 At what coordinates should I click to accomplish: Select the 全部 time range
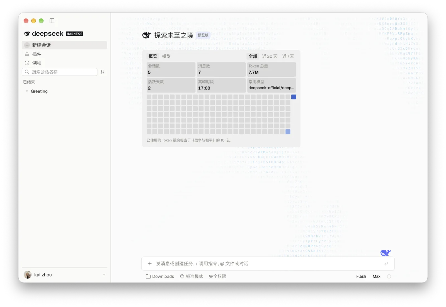253,56
